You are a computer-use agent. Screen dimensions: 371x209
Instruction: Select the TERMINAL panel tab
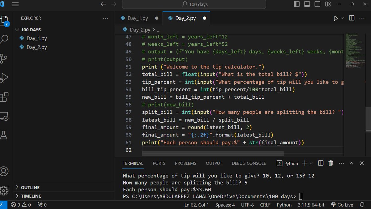click(133, 163)
